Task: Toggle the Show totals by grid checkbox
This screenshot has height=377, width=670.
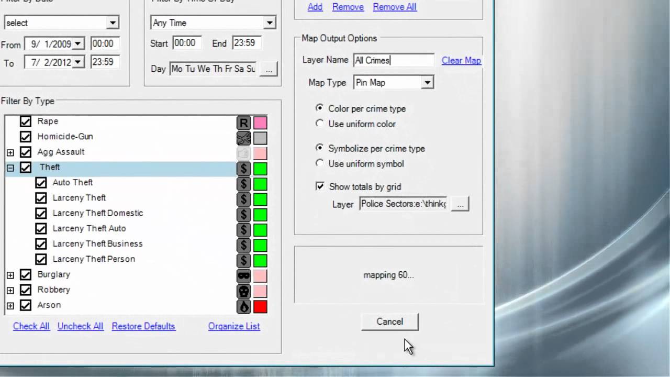Action: (x=320, y=186)
